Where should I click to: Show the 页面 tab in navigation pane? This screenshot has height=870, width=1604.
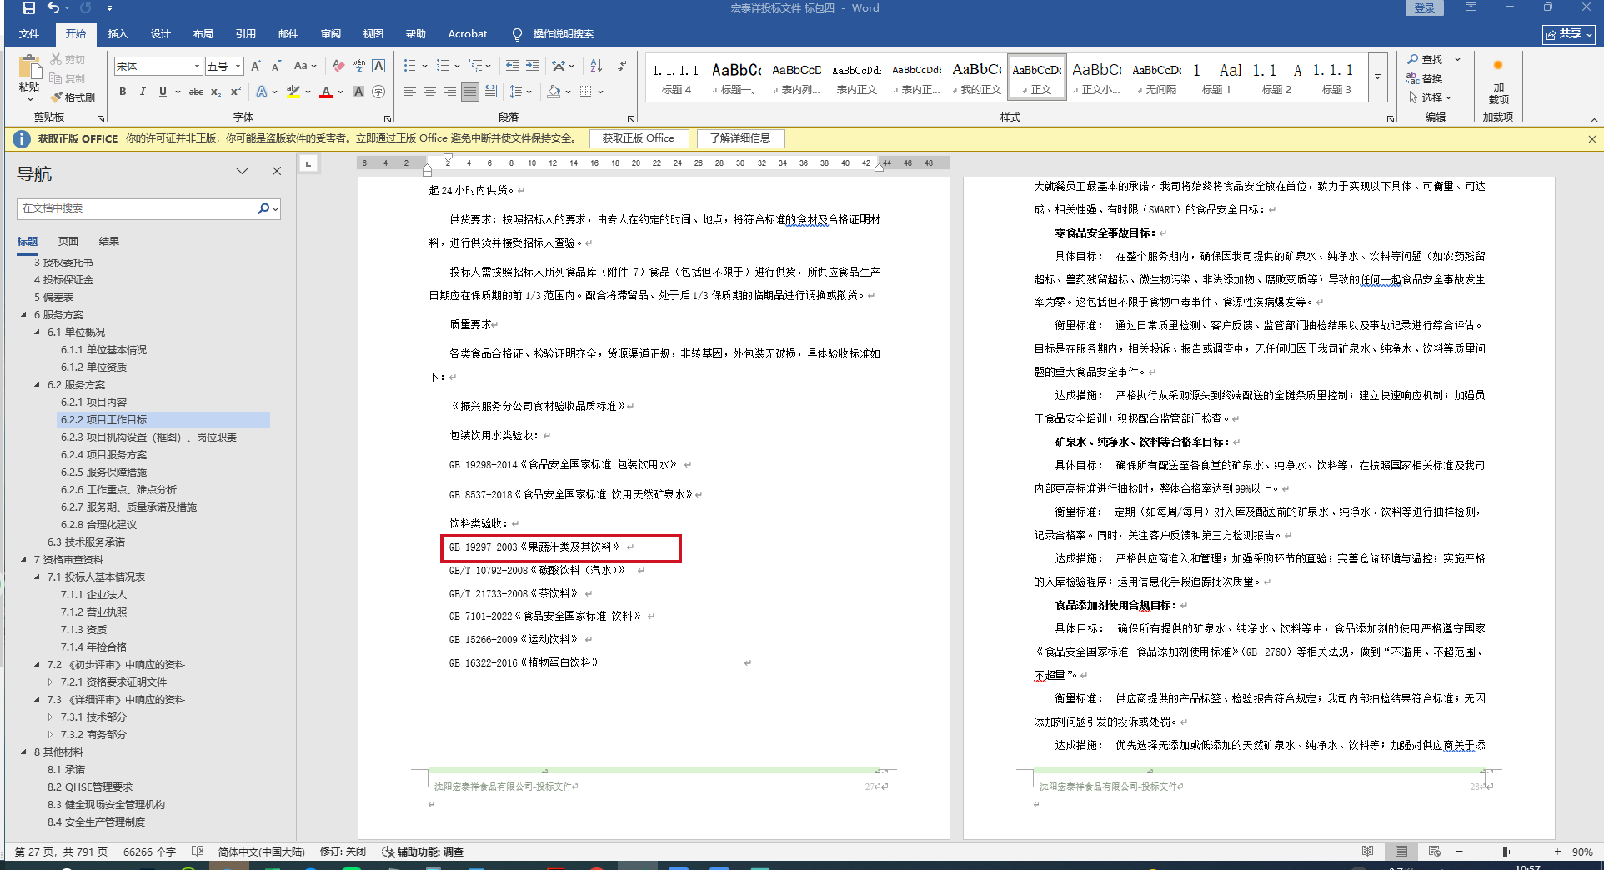tap(68, 241)
